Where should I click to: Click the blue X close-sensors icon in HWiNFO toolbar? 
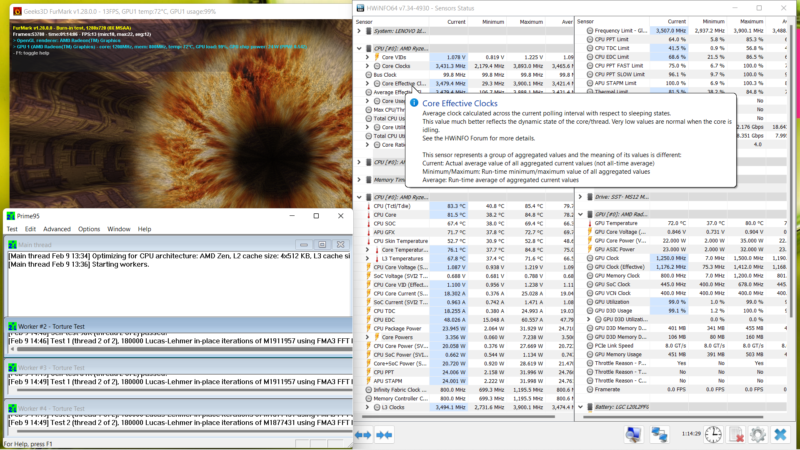coord(780,435)
